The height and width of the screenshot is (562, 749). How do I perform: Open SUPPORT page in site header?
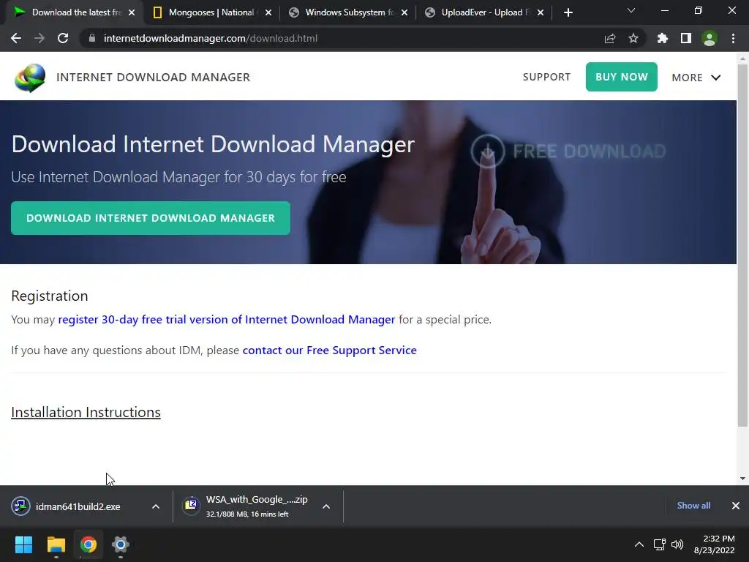546,77
